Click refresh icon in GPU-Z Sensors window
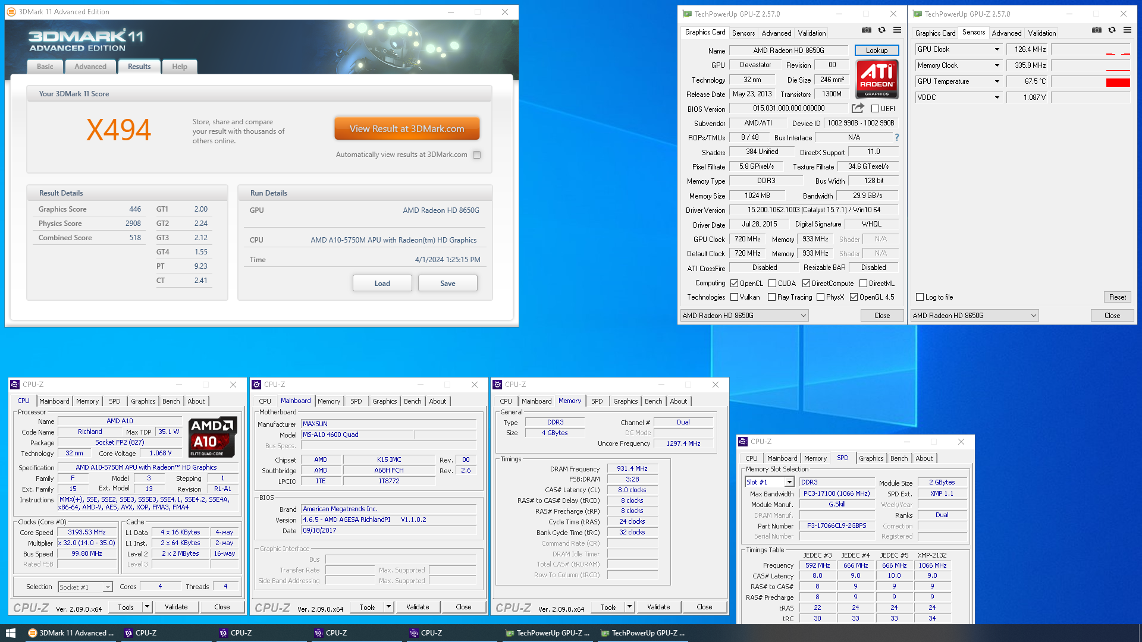The width and height of the screenshot is (1142, 642). [x=1112, y=30]
